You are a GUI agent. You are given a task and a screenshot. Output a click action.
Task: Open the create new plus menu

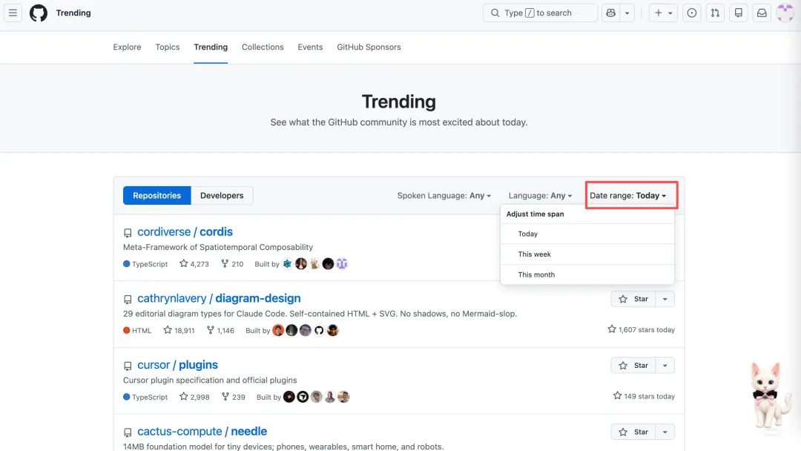[663, 13]
